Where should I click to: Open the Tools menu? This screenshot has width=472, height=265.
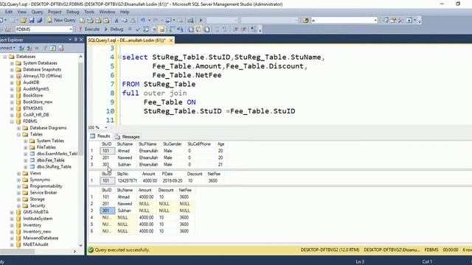(x=89, y=12)
